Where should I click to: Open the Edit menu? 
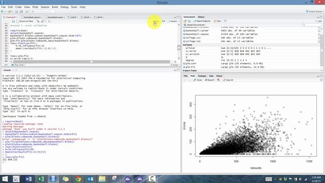10,7
